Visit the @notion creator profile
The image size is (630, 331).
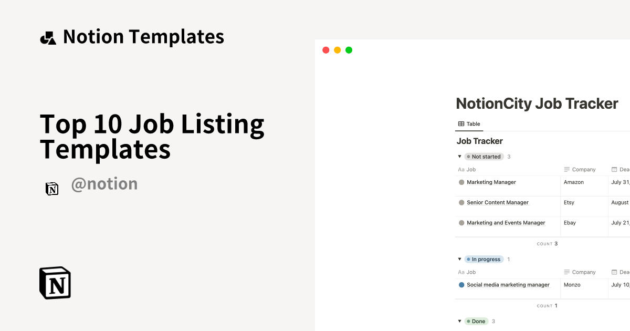coord(104,183)
